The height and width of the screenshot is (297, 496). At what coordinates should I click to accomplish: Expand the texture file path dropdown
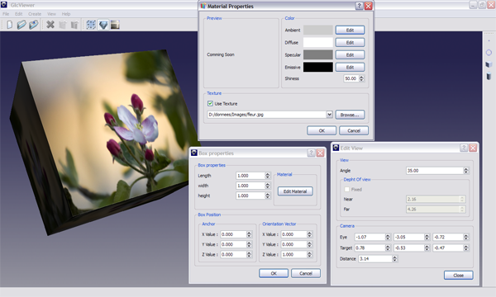pos(329,114)
